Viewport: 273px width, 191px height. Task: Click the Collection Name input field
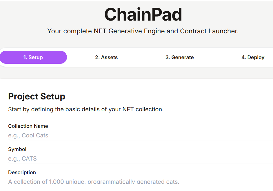(x=139, y=135)
